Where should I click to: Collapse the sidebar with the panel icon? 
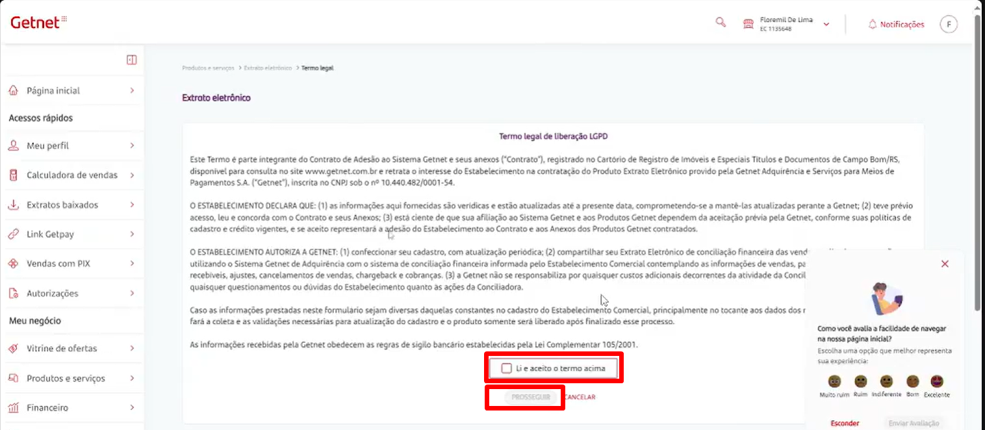tap(131, 60)
